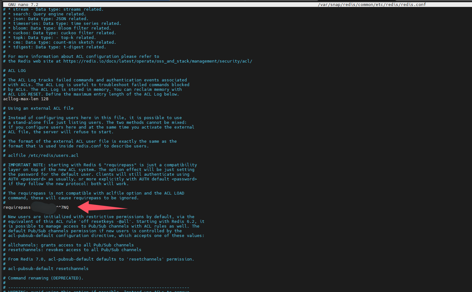Click the "# Using an external ACL file" heading

[38, 108]
